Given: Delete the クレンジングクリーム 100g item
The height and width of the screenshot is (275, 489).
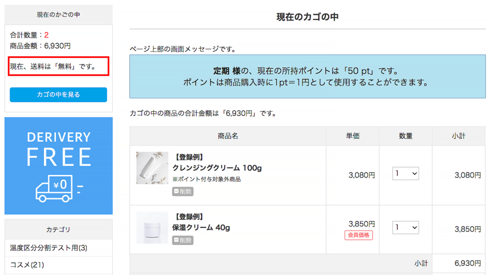Looking at the screenshot, I should [x=183, y=191].
